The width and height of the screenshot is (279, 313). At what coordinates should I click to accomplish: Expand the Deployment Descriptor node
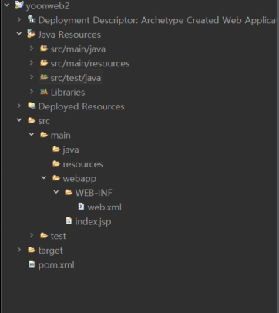(19, 19)
